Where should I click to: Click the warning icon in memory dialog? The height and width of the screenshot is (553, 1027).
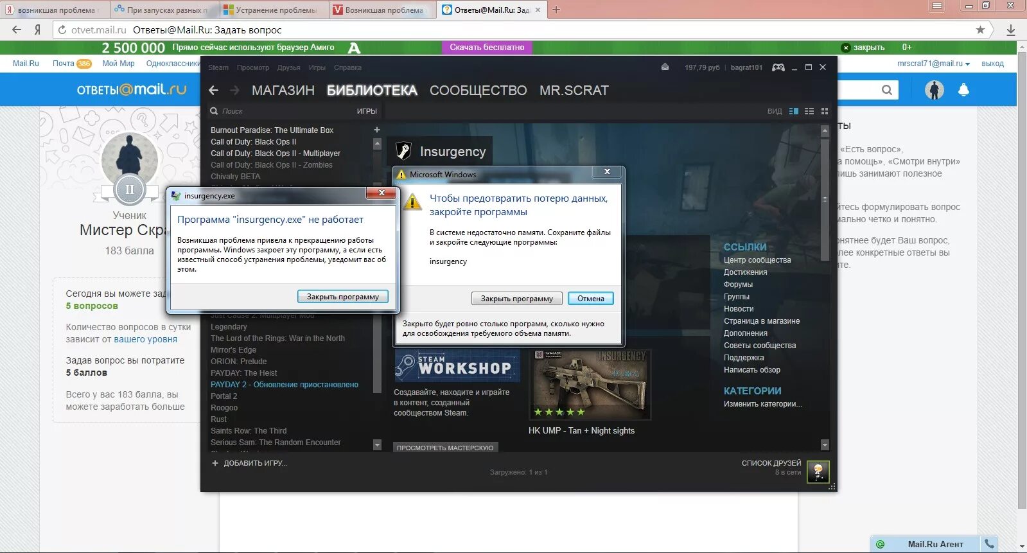(412, 201)
